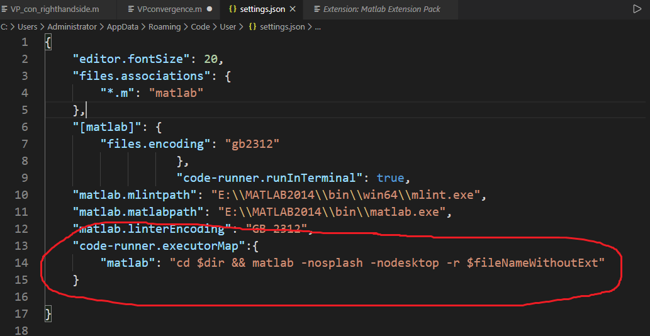This screenshot has height=336, width=650.
Task: Click the breadcrumb braces icon before settings.json
Action: click(x=252, y=27)
